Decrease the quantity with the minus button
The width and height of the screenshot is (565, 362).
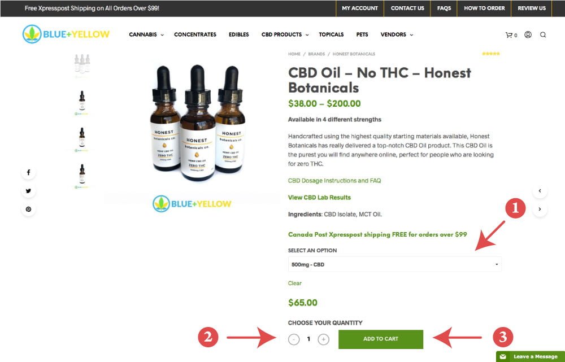[294, 339]
